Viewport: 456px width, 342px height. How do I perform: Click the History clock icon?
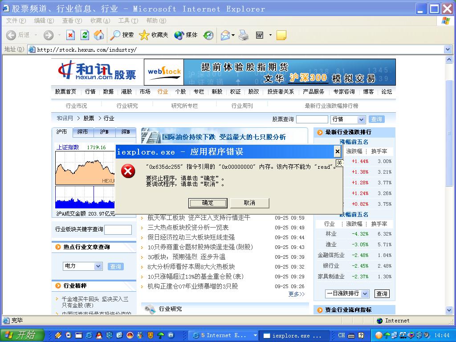(x=208, y=35)
